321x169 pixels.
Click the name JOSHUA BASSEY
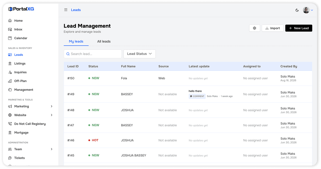[134, 155]
